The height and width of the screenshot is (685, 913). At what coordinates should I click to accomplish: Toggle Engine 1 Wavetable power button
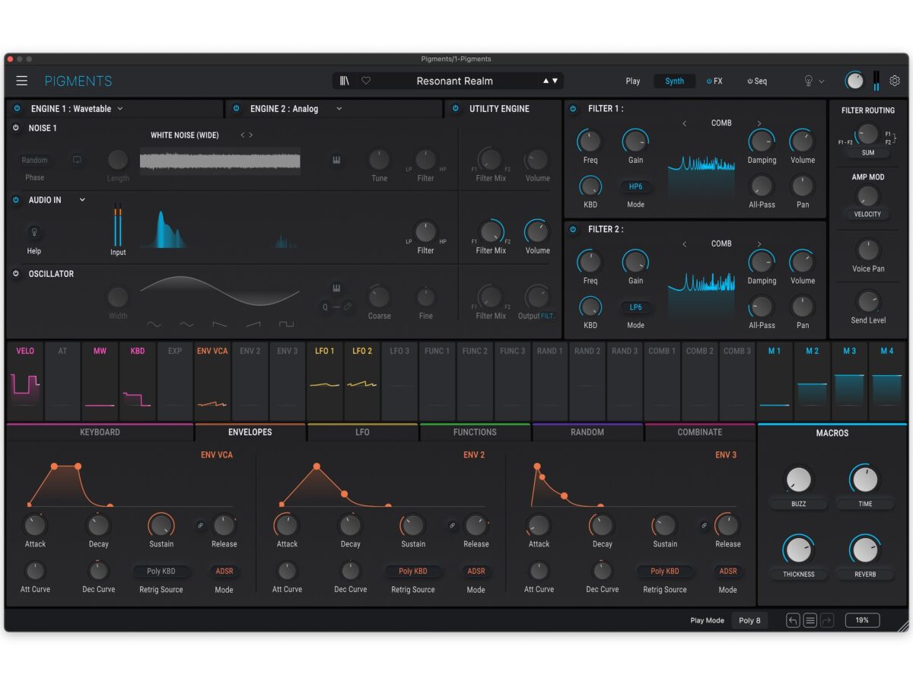(17, 109)
